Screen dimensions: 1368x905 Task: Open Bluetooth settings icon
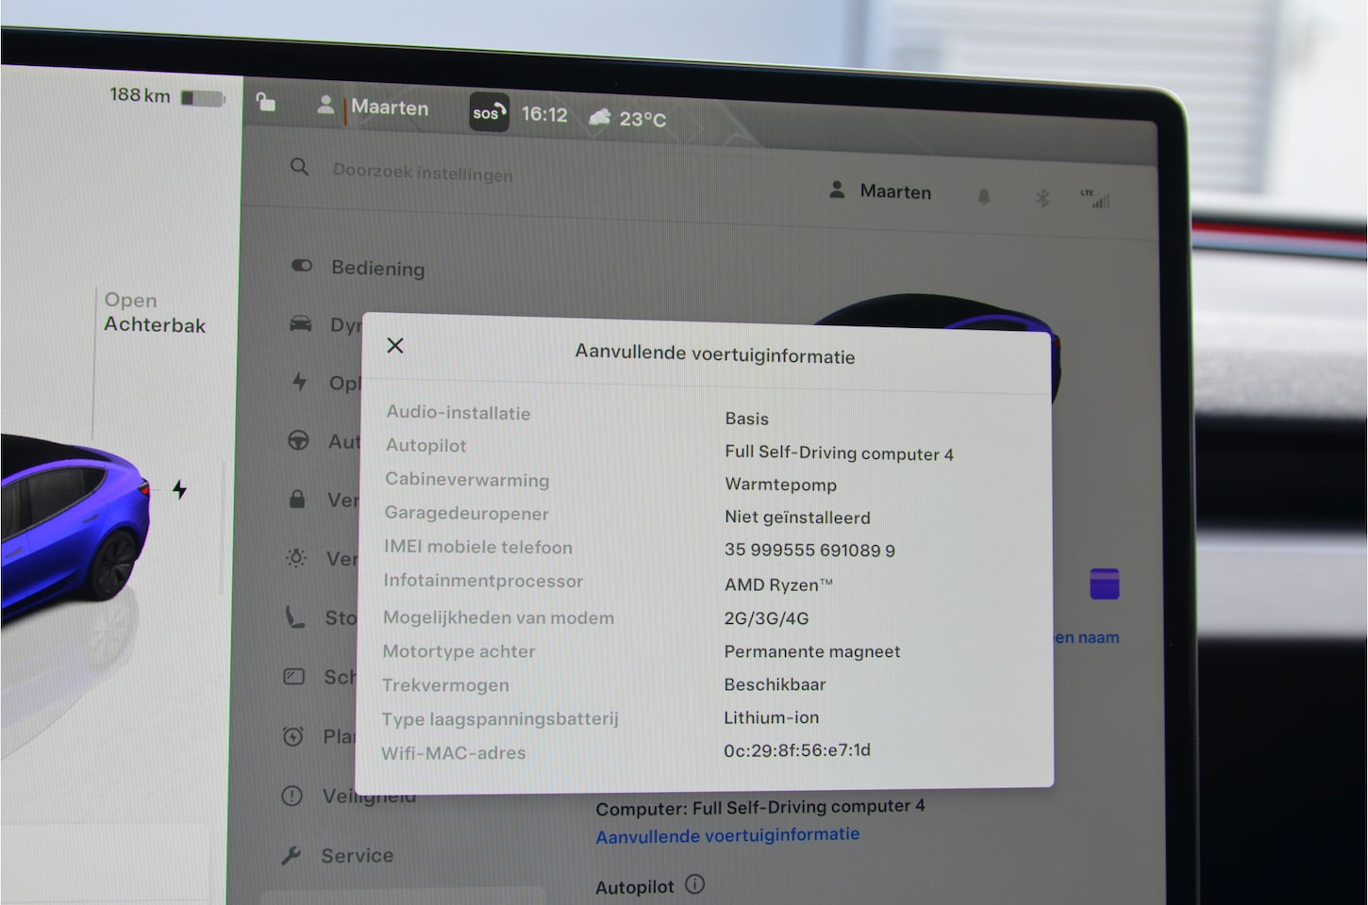[1043, 198]
